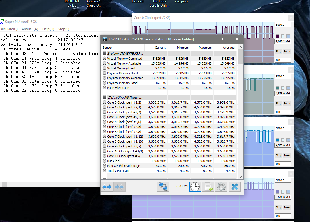Click the sensor list scrollbar down arrow
Viewport: 310px width, 222px height.
pos(240,177)
